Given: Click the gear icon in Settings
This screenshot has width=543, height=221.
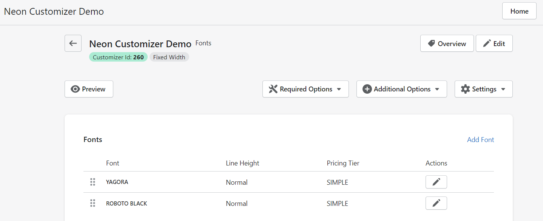Looking at the screenshot, I should pos(465,89).
